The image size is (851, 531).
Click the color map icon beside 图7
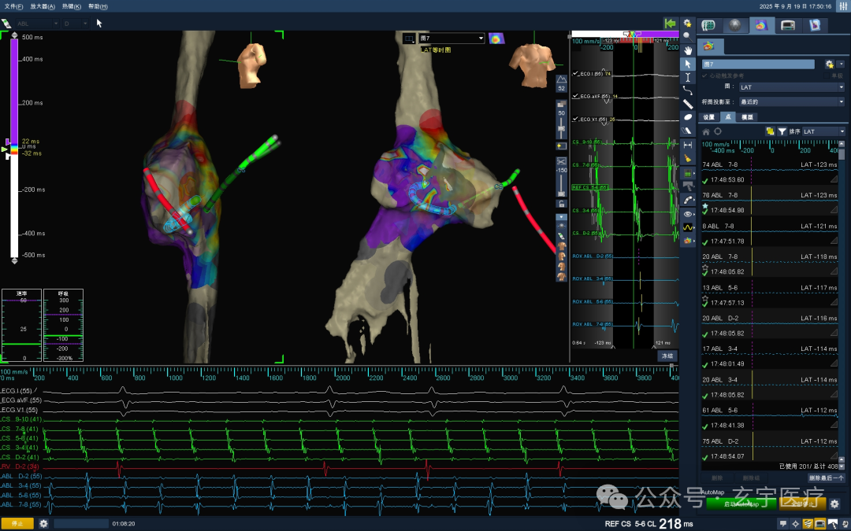pyautogui.click(x=496, y=39)
